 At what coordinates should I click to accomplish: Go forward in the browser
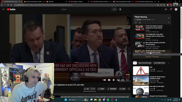5,5
